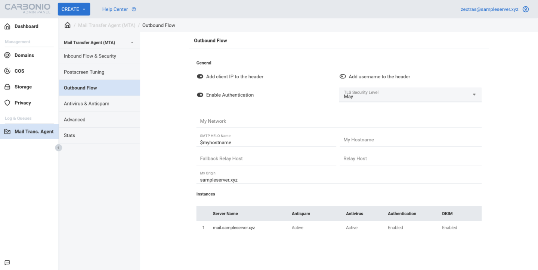Click the feedback chat icon at bottom left
Viewport: 538px width, 270px height.
click(x=7, y=263)
